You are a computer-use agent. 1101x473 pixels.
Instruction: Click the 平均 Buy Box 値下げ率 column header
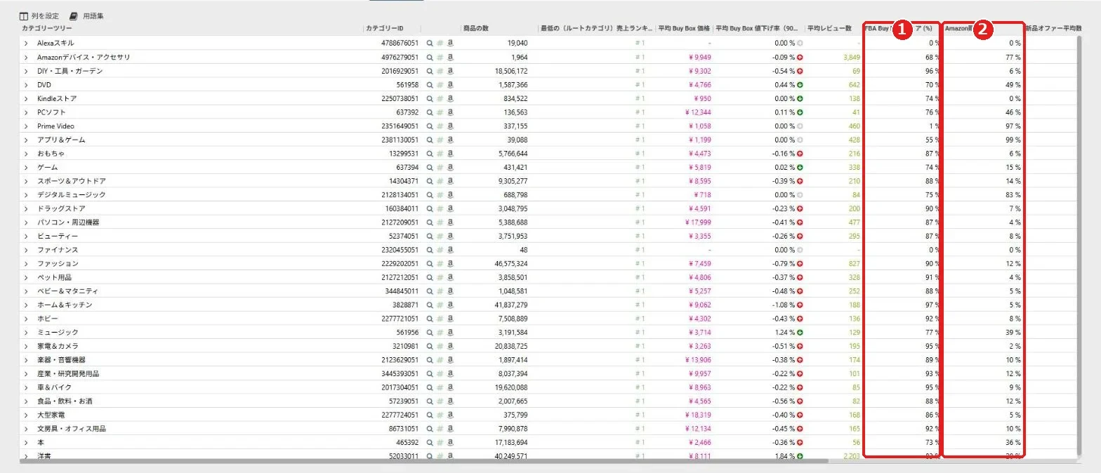point(758,29)
